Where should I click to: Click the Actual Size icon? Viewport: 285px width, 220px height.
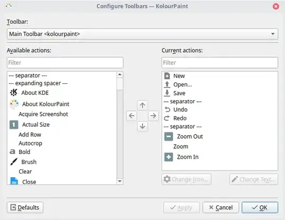pyautogui.click(x=14, y=125)
